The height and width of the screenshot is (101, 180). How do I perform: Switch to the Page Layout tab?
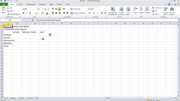[31, 4]
